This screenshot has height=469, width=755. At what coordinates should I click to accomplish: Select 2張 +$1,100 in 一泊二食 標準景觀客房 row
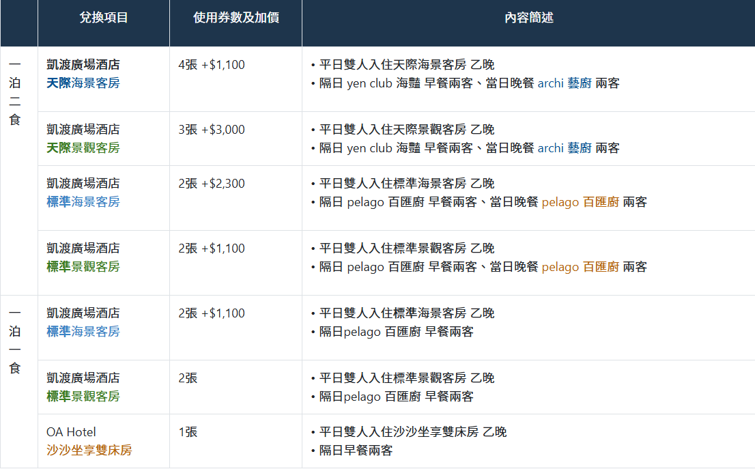(x=212, y=248)
